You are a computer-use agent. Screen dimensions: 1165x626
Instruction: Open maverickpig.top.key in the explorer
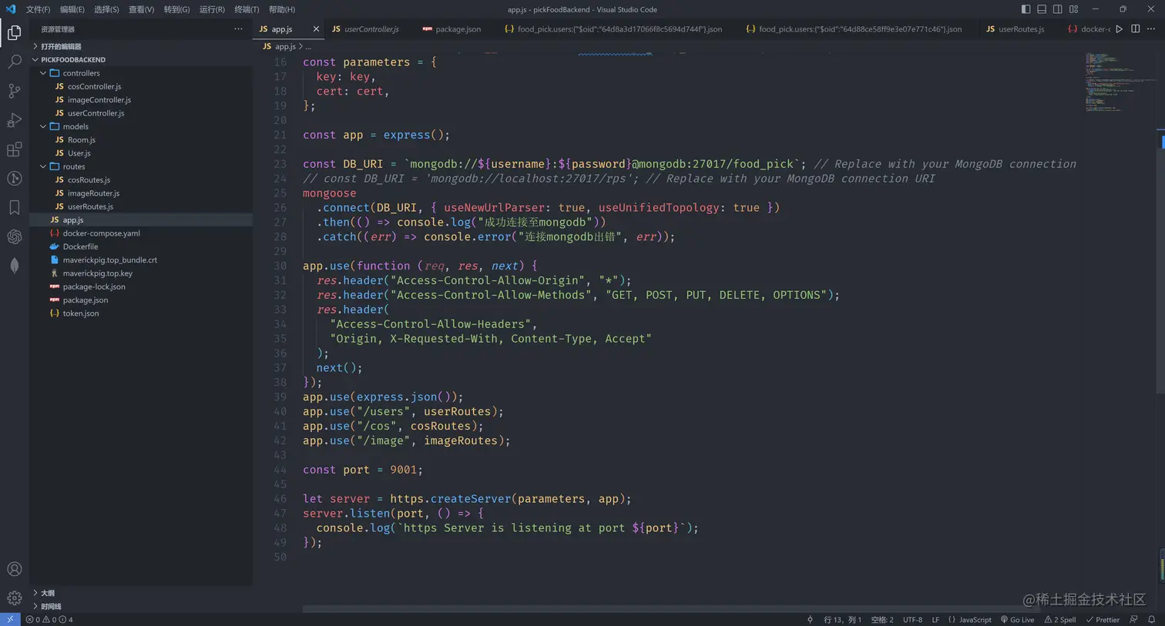tap(97, 273)
